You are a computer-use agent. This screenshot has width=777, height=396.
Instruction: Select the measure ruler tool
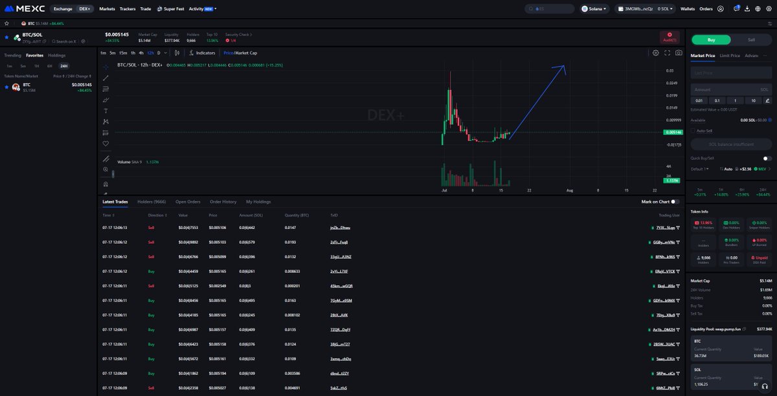pyautogui.click(x=106, y=159)
